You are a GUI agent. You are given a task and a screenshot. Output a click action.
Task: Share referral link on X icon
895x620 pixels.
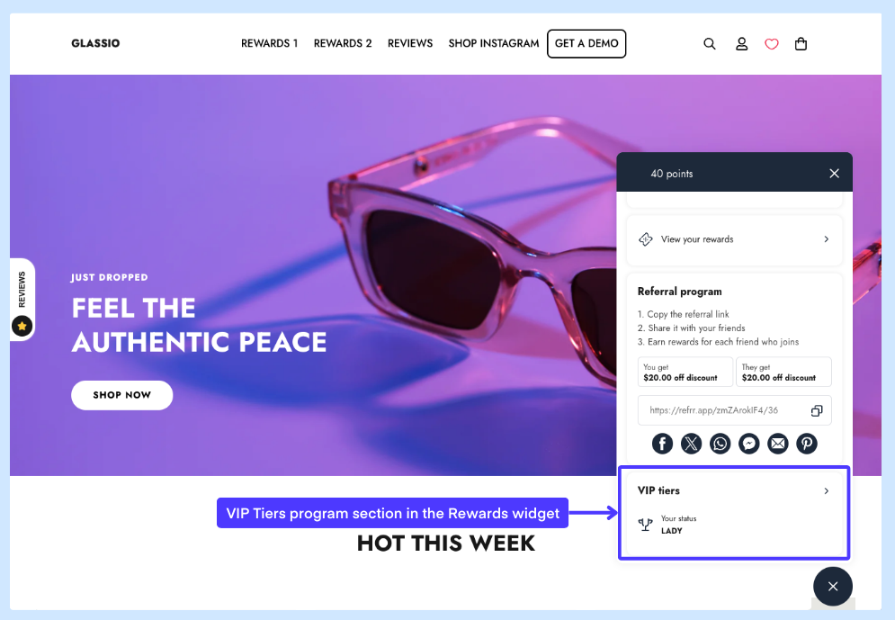691,444
